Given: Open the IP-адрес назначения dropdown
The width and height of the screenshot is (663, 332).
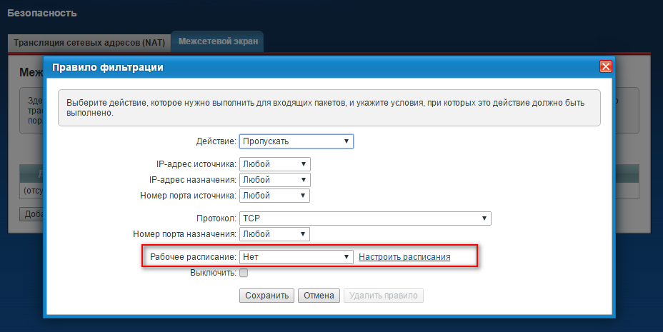Looking at the screenshot, I should (x=274, y=180).
